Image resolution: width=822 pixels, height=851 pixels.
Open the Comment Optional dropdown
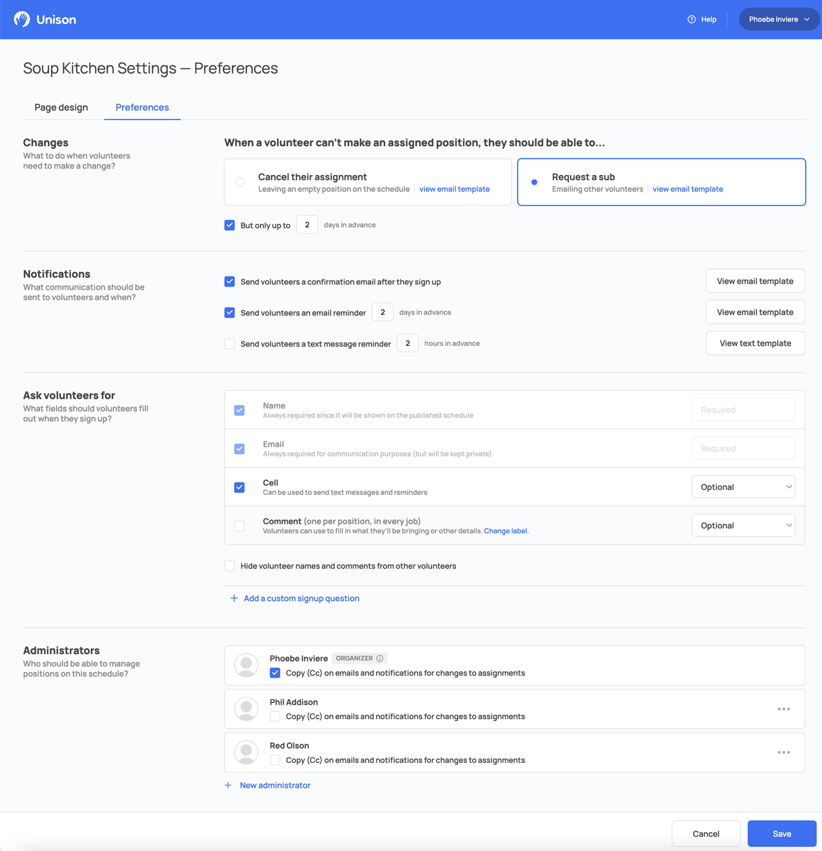[x=743, y=525]
